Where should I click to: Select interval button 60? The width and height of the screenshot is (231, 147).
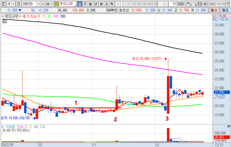[x=149, y=4]
